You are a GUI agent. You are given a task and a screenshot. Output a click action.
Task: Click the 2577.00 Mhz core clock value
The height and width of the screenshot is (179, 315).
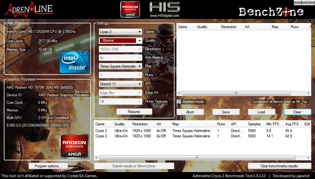(48, 41)
